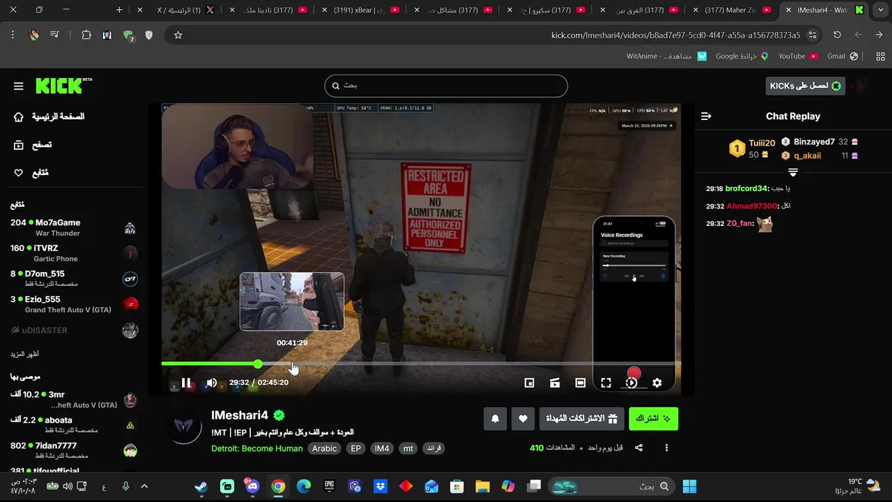
Task: Open Steam from the taskbar
Action: [x=201, y=487]
